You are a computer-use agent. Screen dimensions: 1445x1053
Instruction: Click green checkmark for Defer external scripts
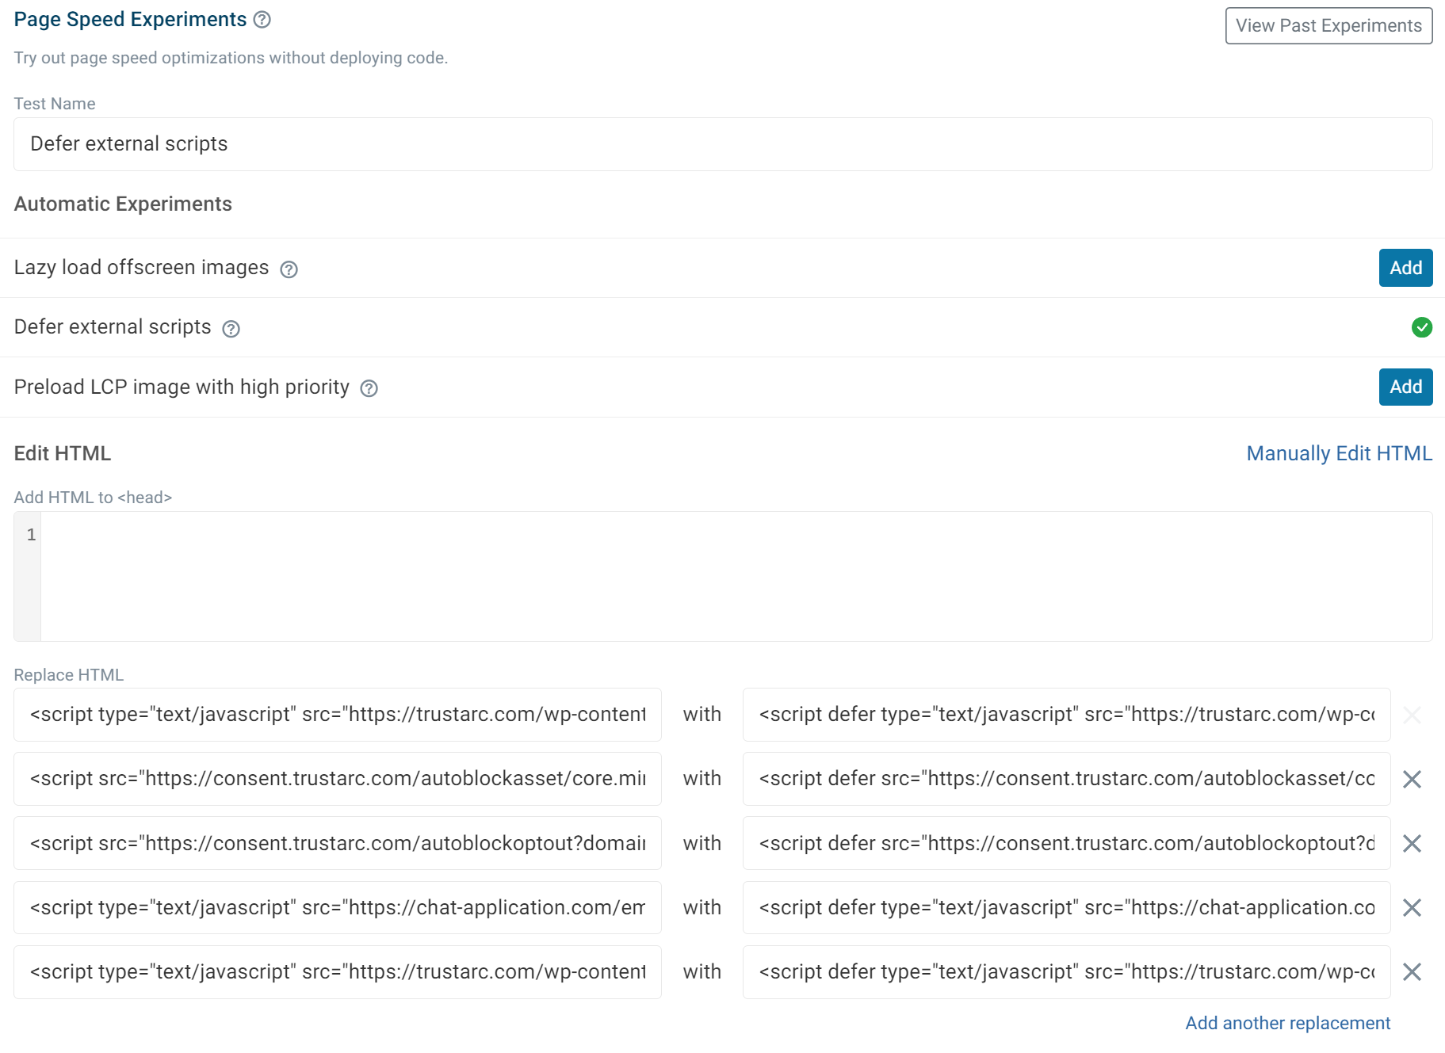coord(1422,327)
